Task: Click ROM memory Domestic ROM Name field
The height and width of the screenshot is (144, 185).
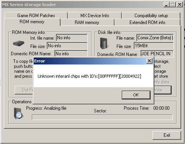Action: pos(71,54)
